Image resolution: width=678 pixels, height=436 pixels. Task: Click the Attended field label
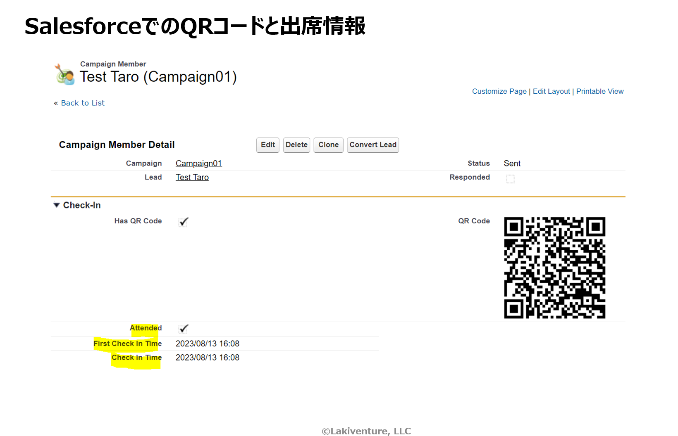coord(146,328)
